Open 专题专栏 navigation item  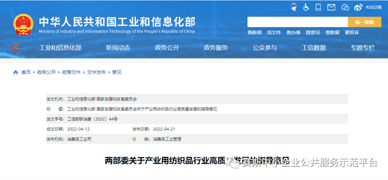click(x=362, y=48)
